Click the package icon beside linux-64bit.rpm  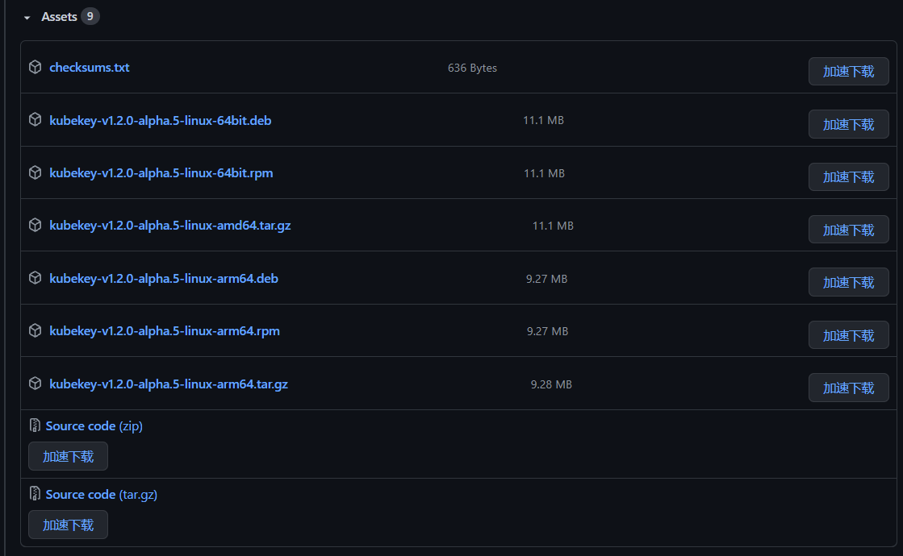click(36, 172)
